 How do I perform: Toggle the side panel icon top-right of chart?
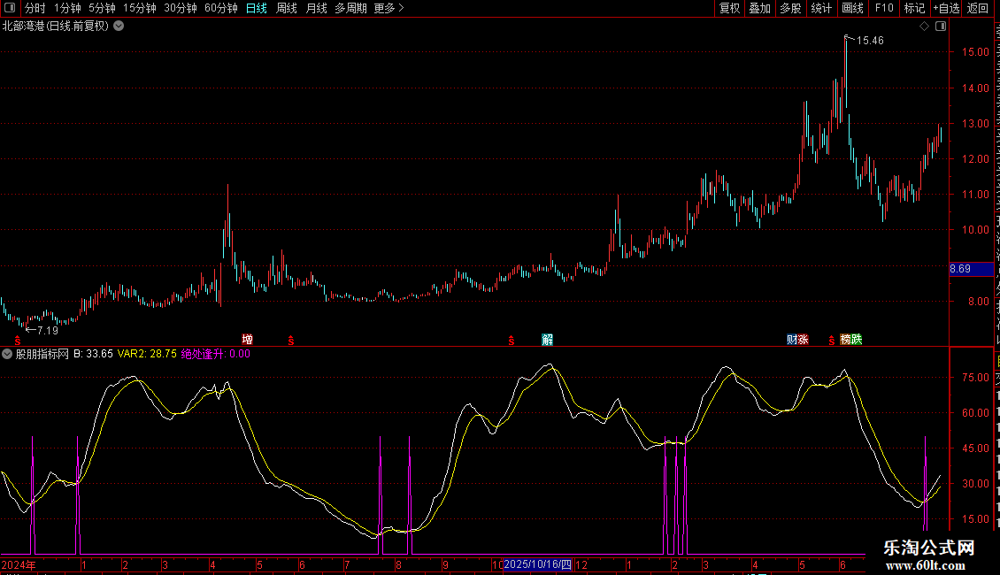coord(941,27)
